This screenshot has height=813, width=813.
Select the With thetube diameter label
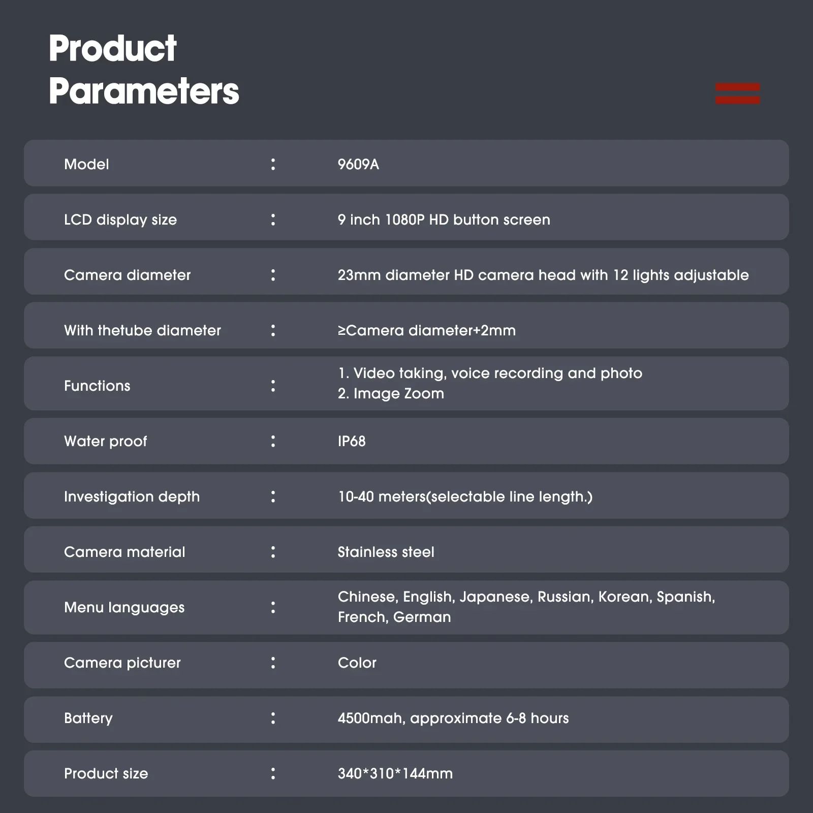(x=142, y=330)
